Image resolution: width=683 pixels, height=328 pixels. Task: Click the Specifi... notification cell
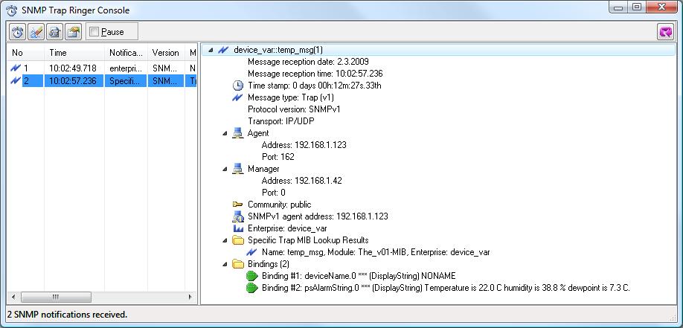tap(126, 80)
